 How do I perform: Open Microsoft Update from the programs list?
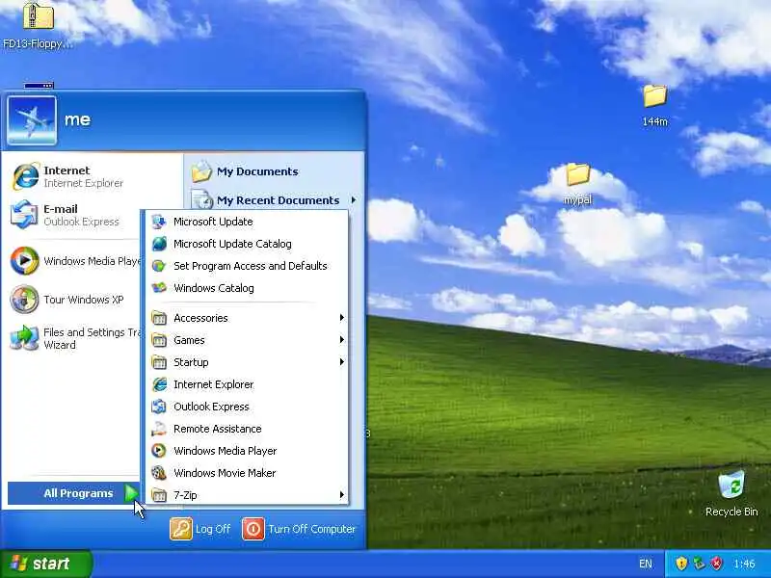[247, 222]
